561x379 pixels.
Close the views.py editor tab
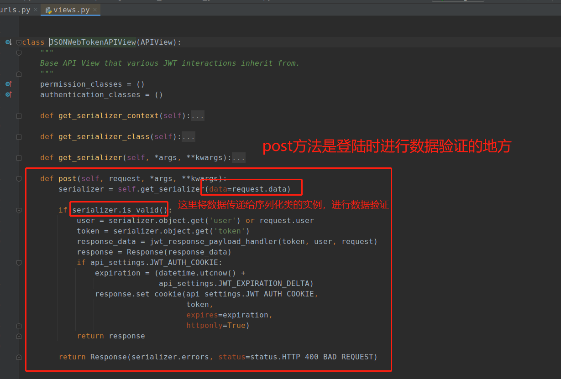(95, 10)
